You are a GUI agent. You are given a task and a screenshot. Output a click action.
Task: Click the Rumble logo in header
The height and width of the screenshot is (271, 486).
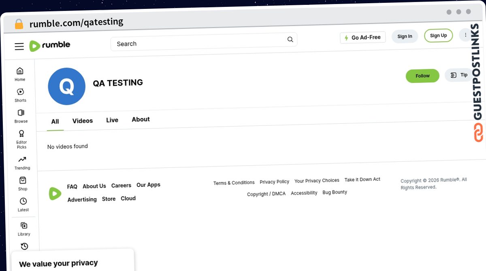[50, 45]
